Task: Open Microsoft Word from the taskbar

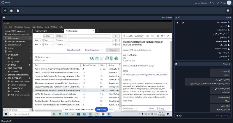Action: point(109,114)
